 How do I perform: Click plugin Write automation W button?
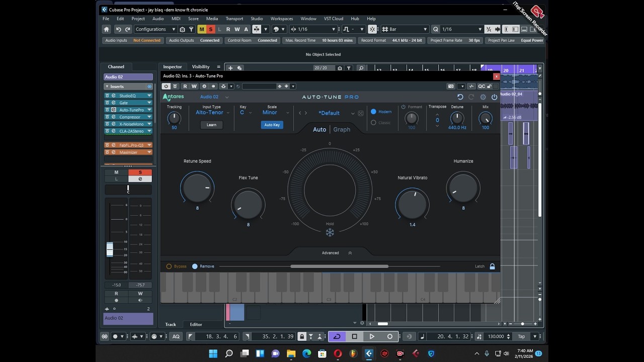(194, 86)
